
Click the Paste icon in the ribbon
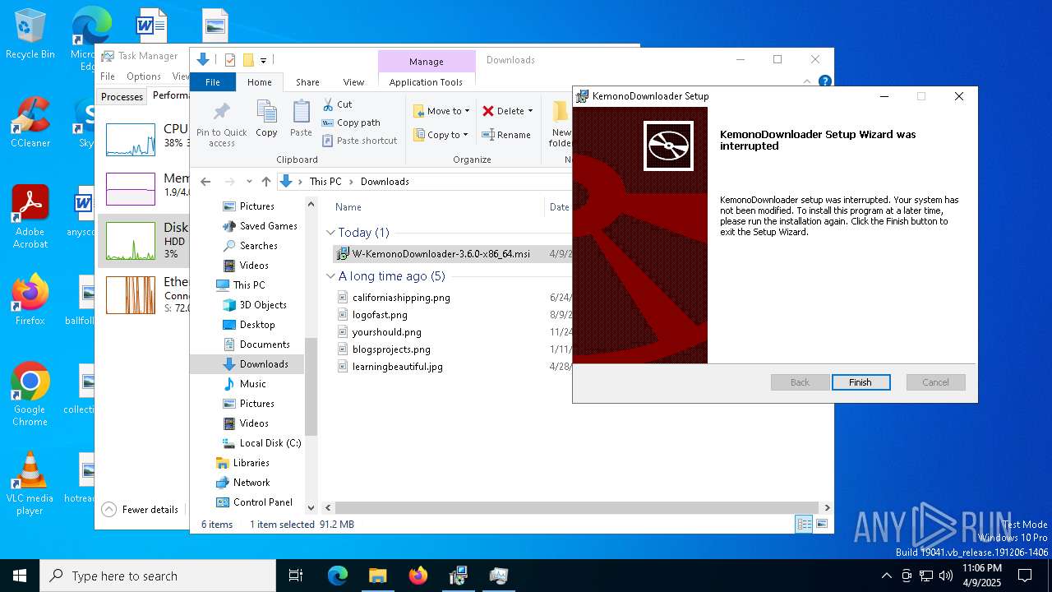pos(301,118)
